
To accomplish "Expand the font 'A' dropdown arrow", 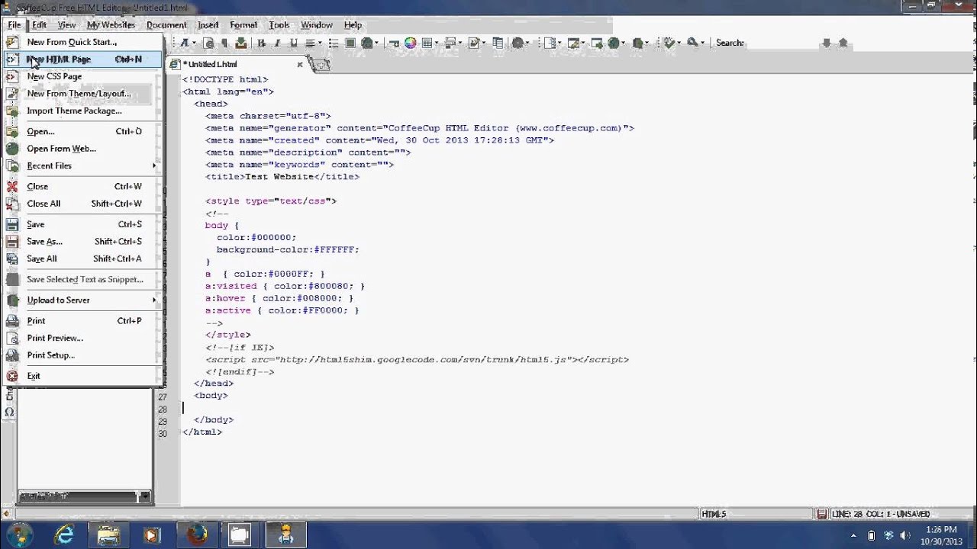I will (x=194, y=43).
